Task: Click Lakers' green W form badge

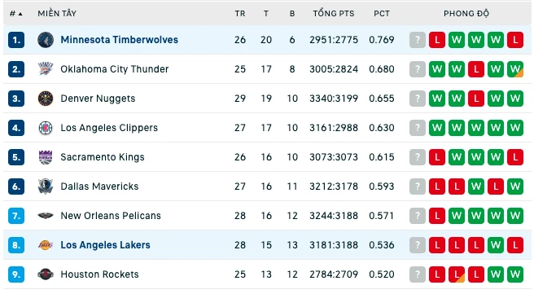Action: click(496, 245)
